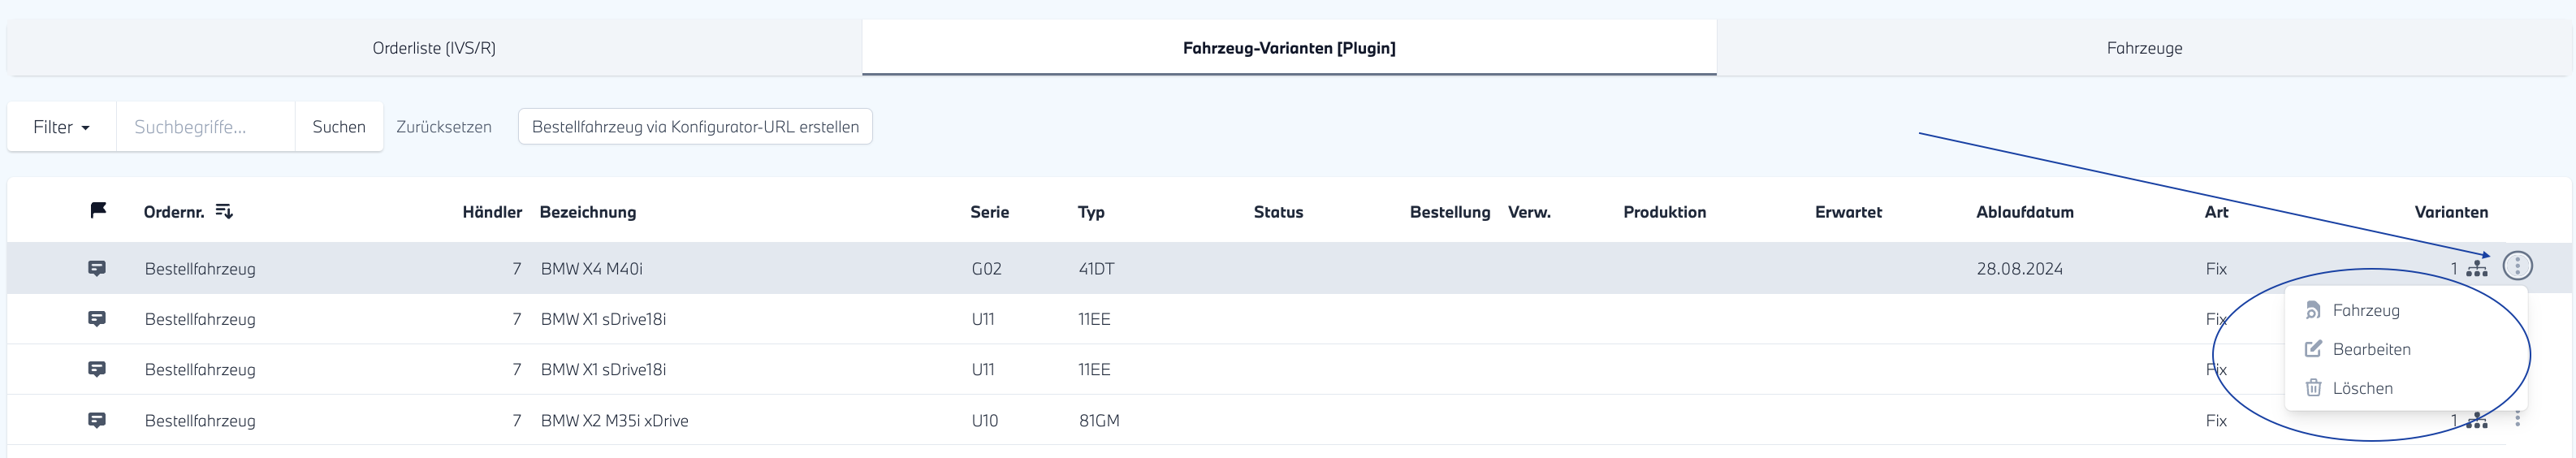Image resolution: width=2576 pixels, height=458 pixels.
Task: Sort table by Ablaufdatum column header
Action: click(2024, 212)
